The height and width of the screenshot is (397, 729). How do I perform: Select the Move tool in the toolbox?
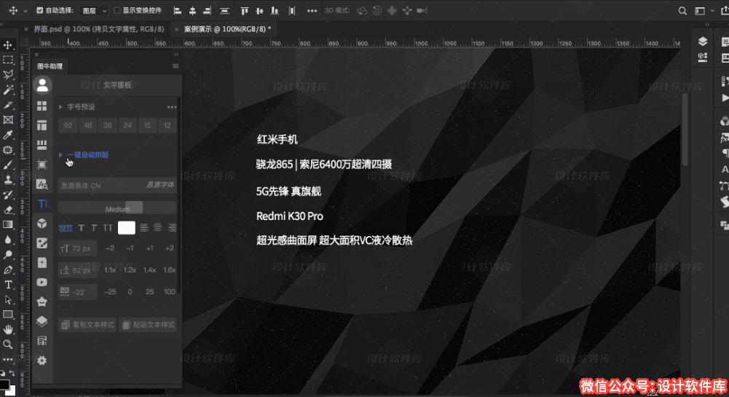[x=8, y=45]
